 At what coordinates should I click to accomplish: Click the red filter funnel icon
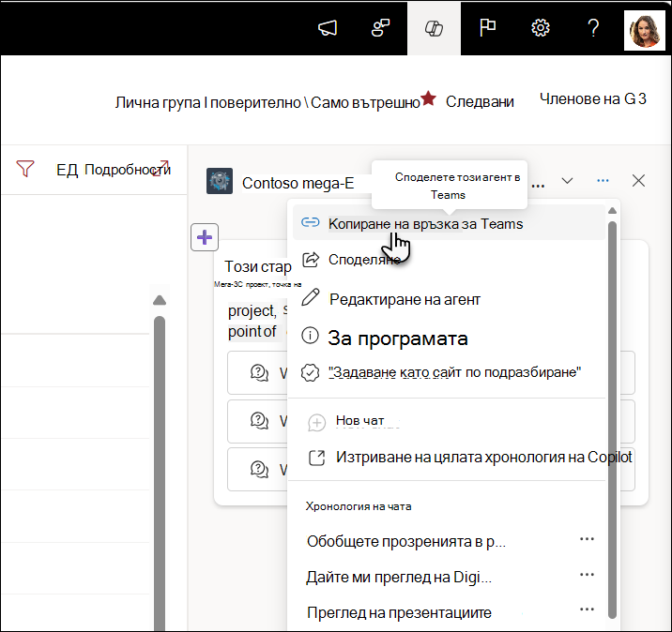(x=25, y=168)
